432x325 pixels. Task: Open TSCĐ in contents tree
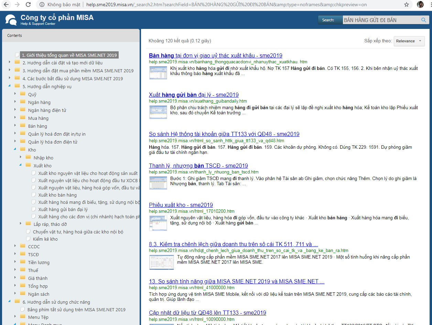click(33, 254)
